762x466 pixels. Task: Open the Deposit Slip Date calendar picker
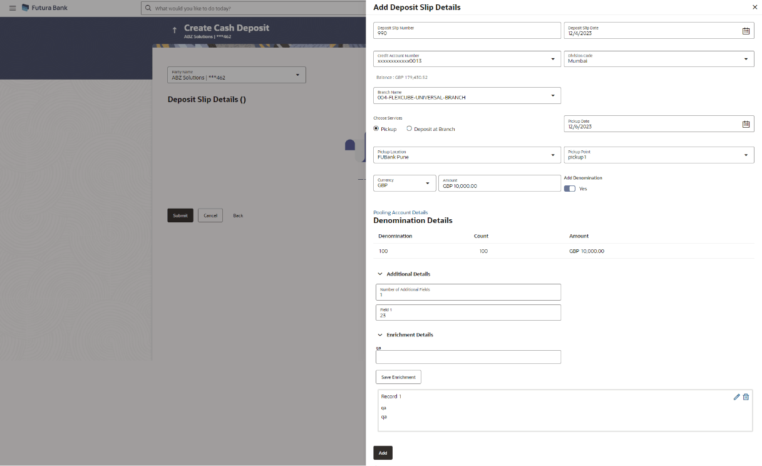[x=746, y=31]
